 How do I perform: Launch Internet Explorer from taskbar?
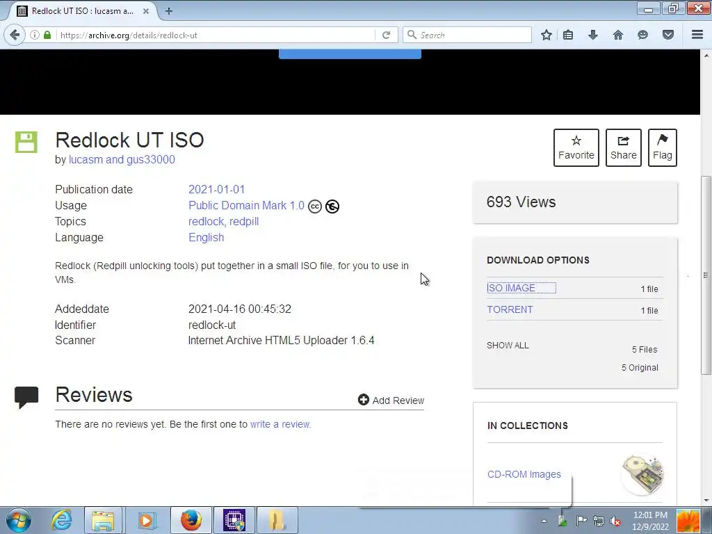pyautogui.click(x=61, y=520)
